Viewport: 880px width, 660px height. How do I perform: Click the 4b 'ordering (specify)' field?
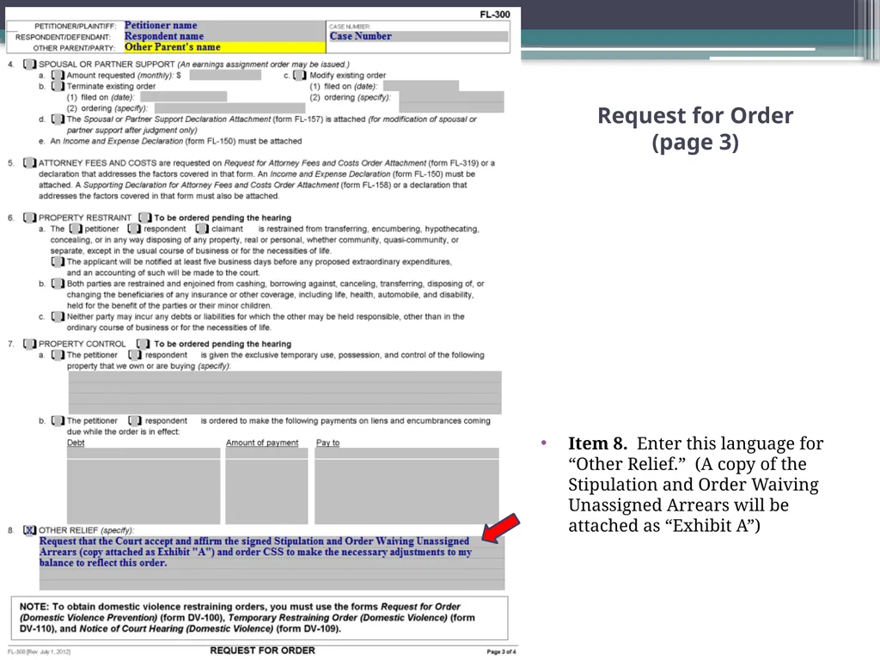coord(230,108)
